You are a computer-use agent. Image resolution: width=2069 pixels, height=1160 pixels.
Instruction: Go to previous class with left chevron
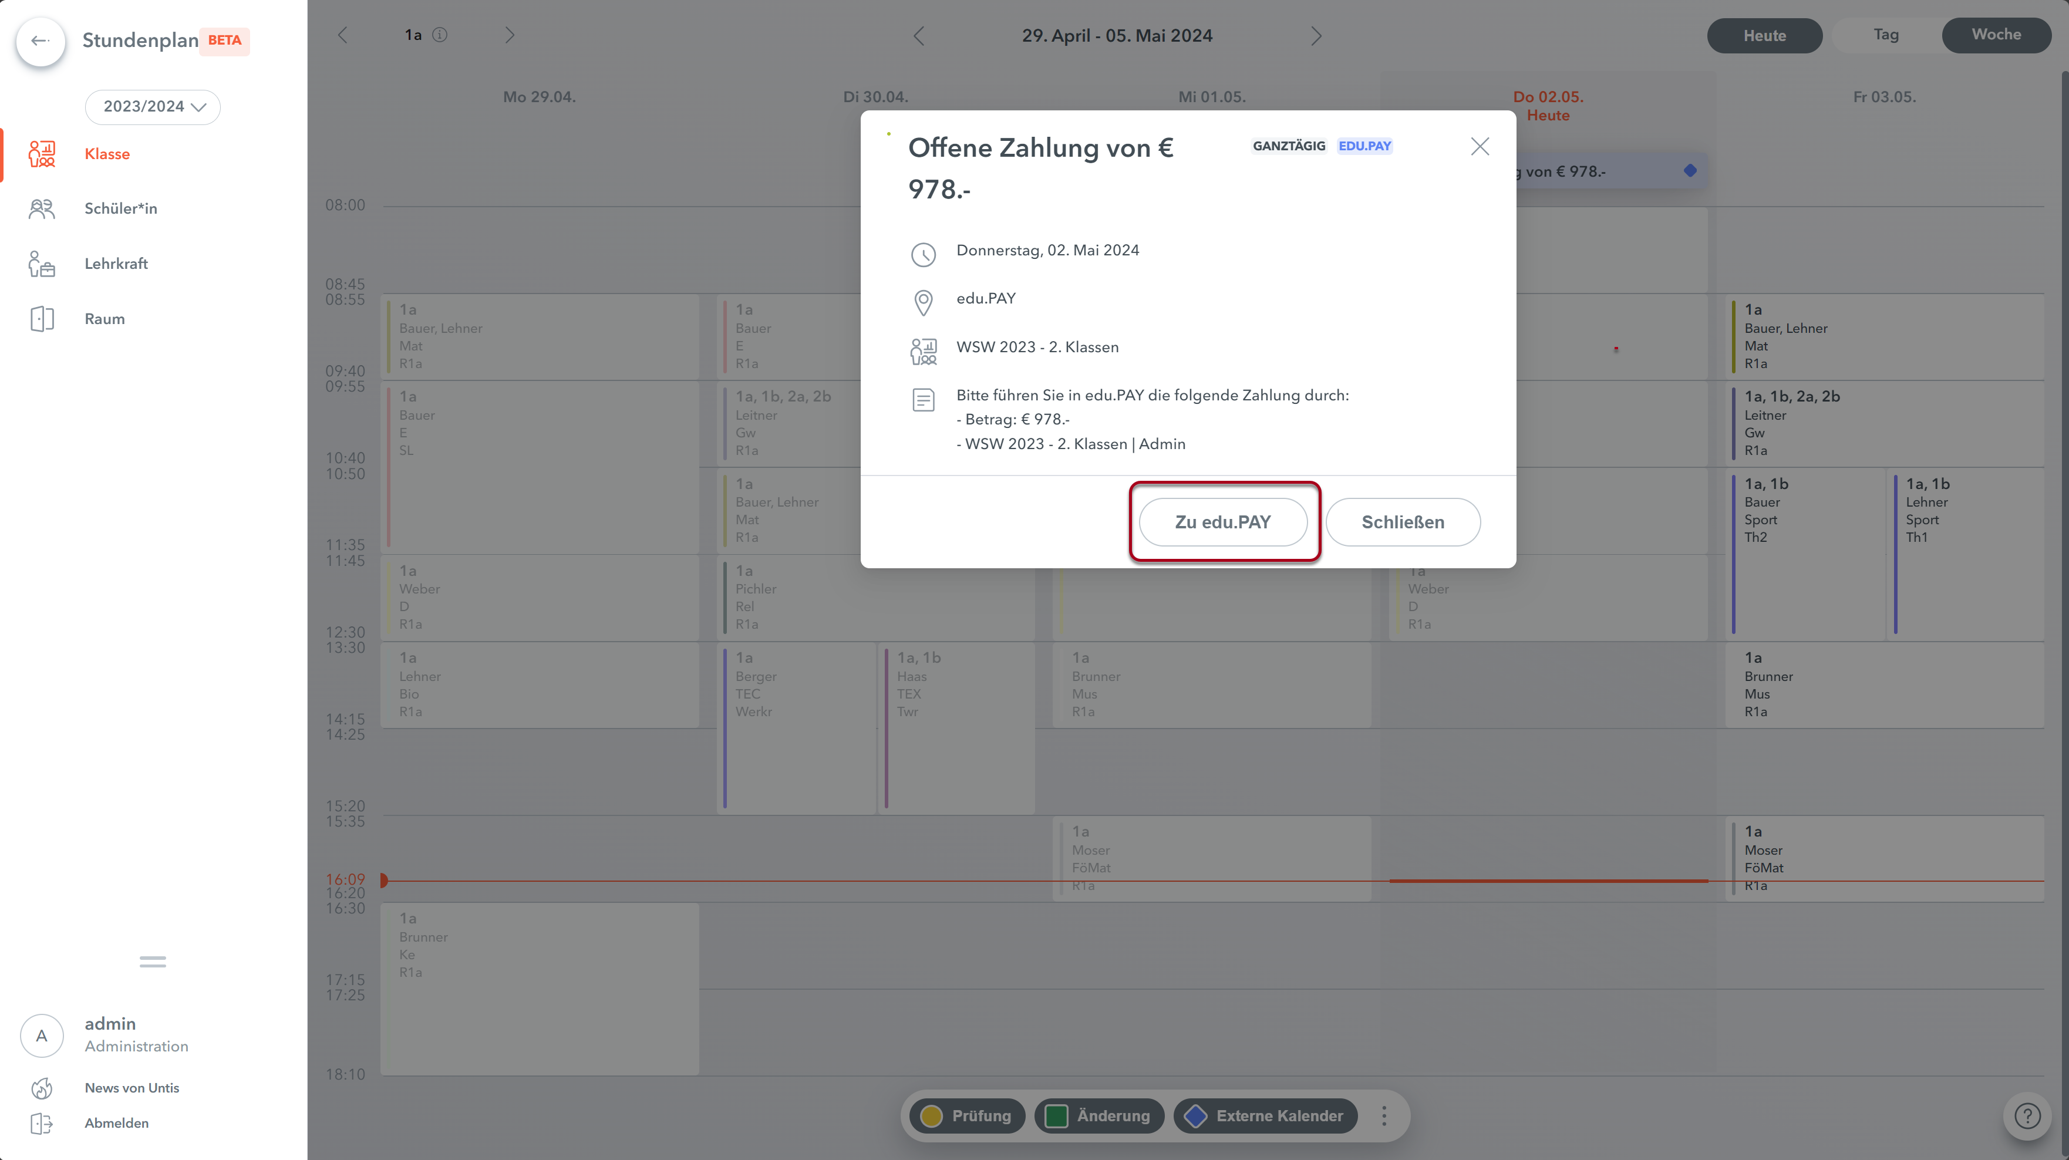[343, 35]
